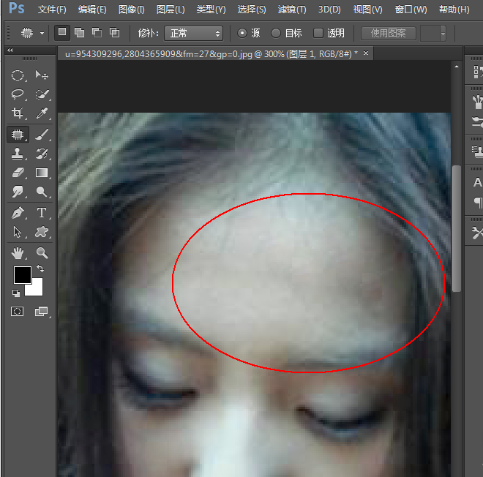The height and width of the screenshot is (477, 483).
Task: Select the Pen tool
Action: pyautogui.click(x=18, y=213)
